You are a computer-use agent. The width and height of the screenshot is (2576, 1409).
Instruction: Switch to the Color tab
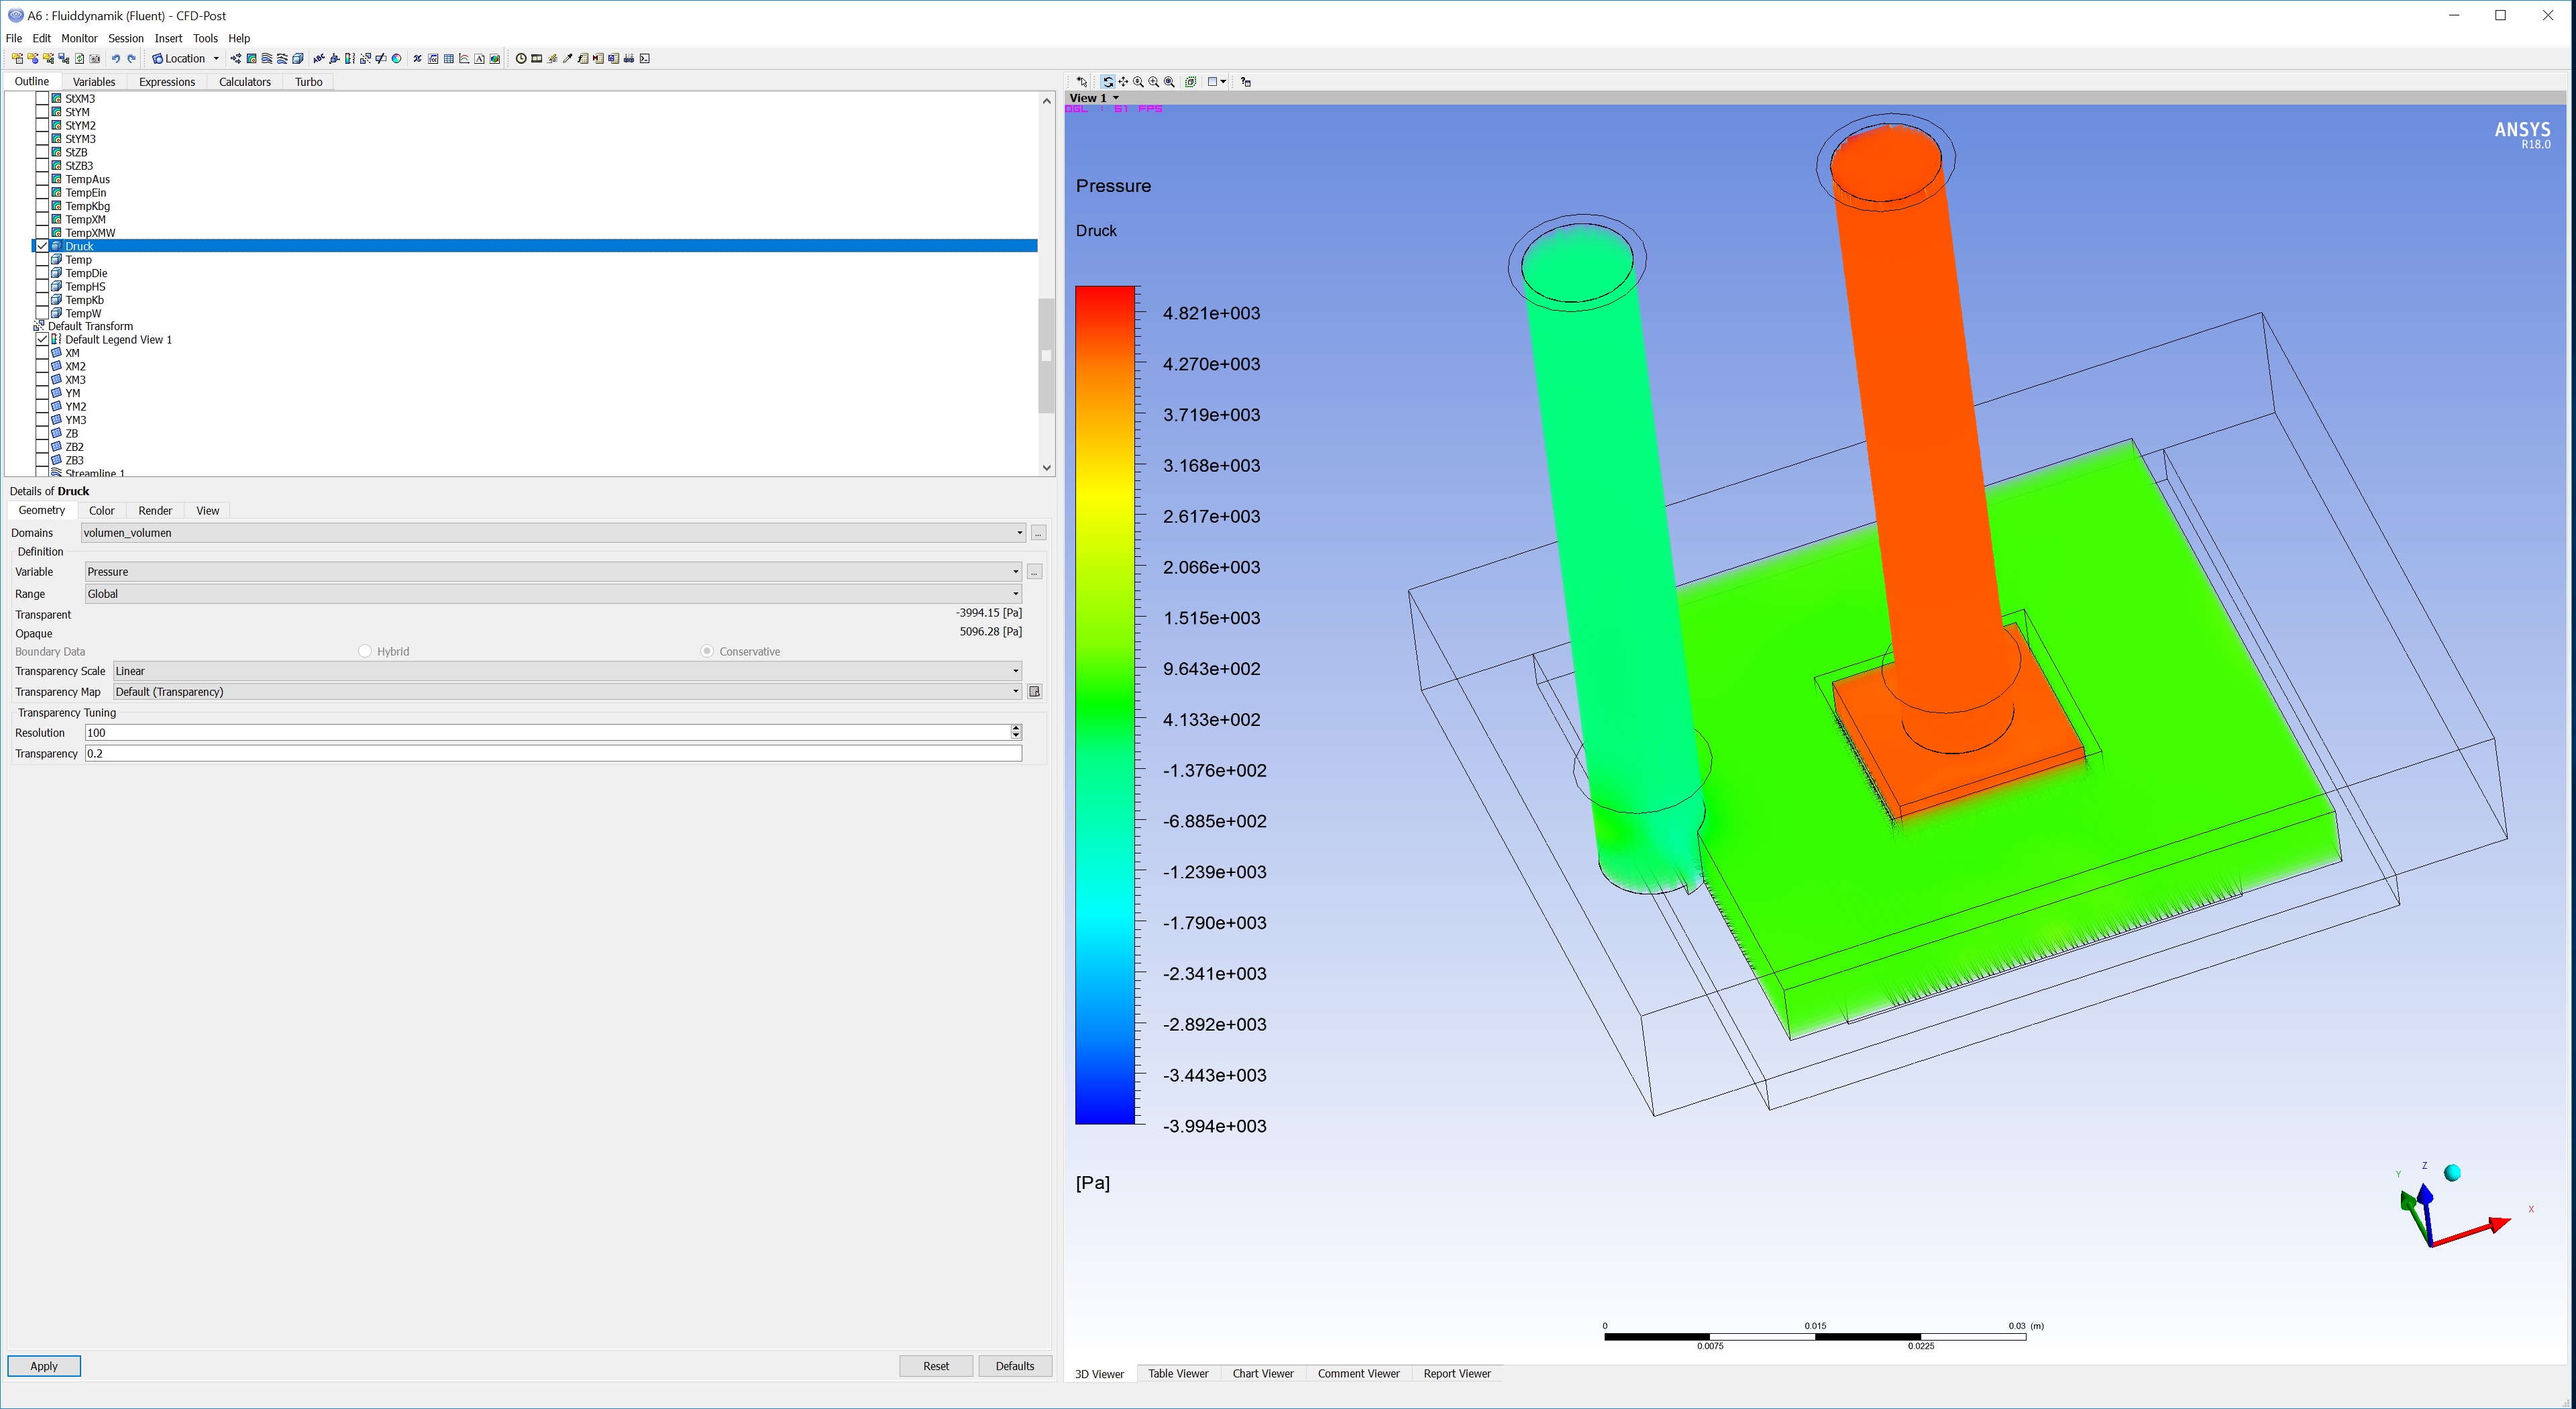click(101, 511)
